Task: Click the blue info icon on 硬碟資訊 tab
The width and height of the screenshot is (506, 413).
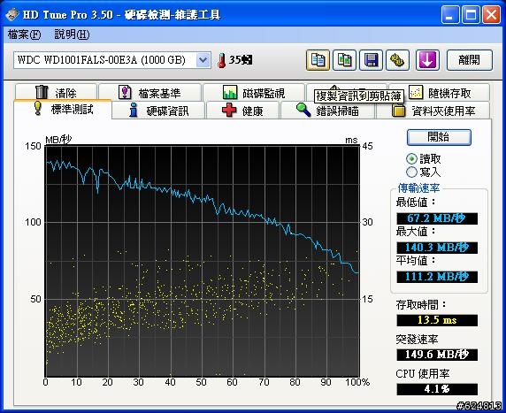Action: pyautogui.click(x=134, y=110)
